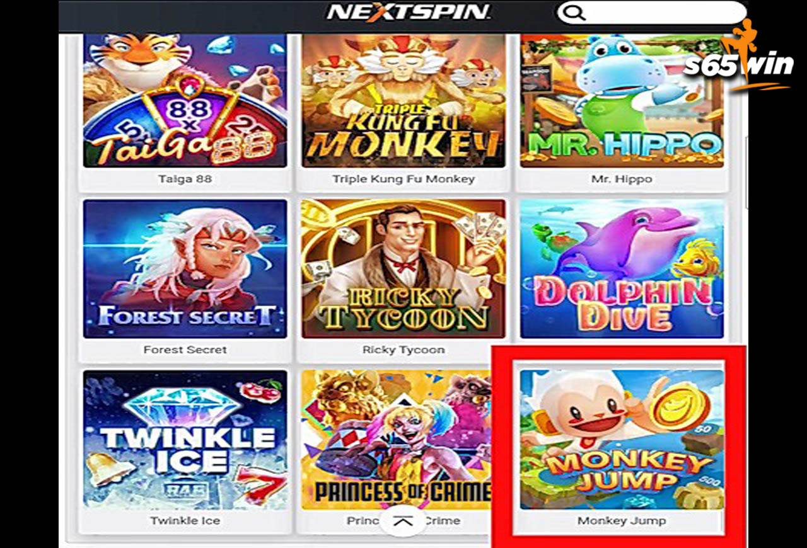Viewport: 807px width, 548px height.
Task: Launch the Ricky Tycoon game tile
Action: 403,269
